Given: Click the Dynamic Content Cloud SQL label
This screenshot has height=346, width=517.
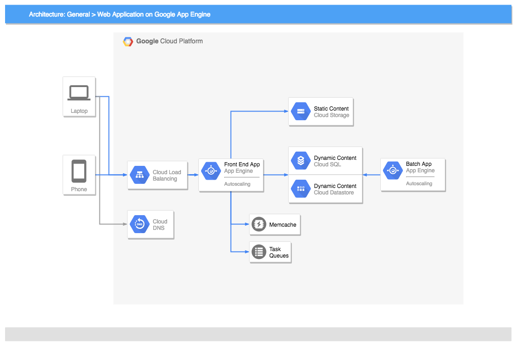Looking at the screenshot, I should click(334, 160).
